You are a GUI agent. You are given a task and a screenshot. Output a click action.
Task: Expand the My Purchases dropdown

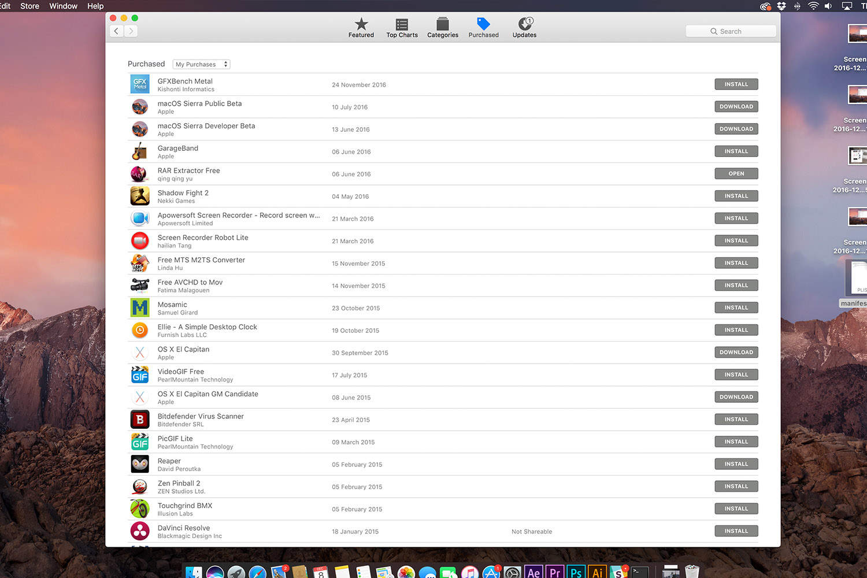pos(201,64)
